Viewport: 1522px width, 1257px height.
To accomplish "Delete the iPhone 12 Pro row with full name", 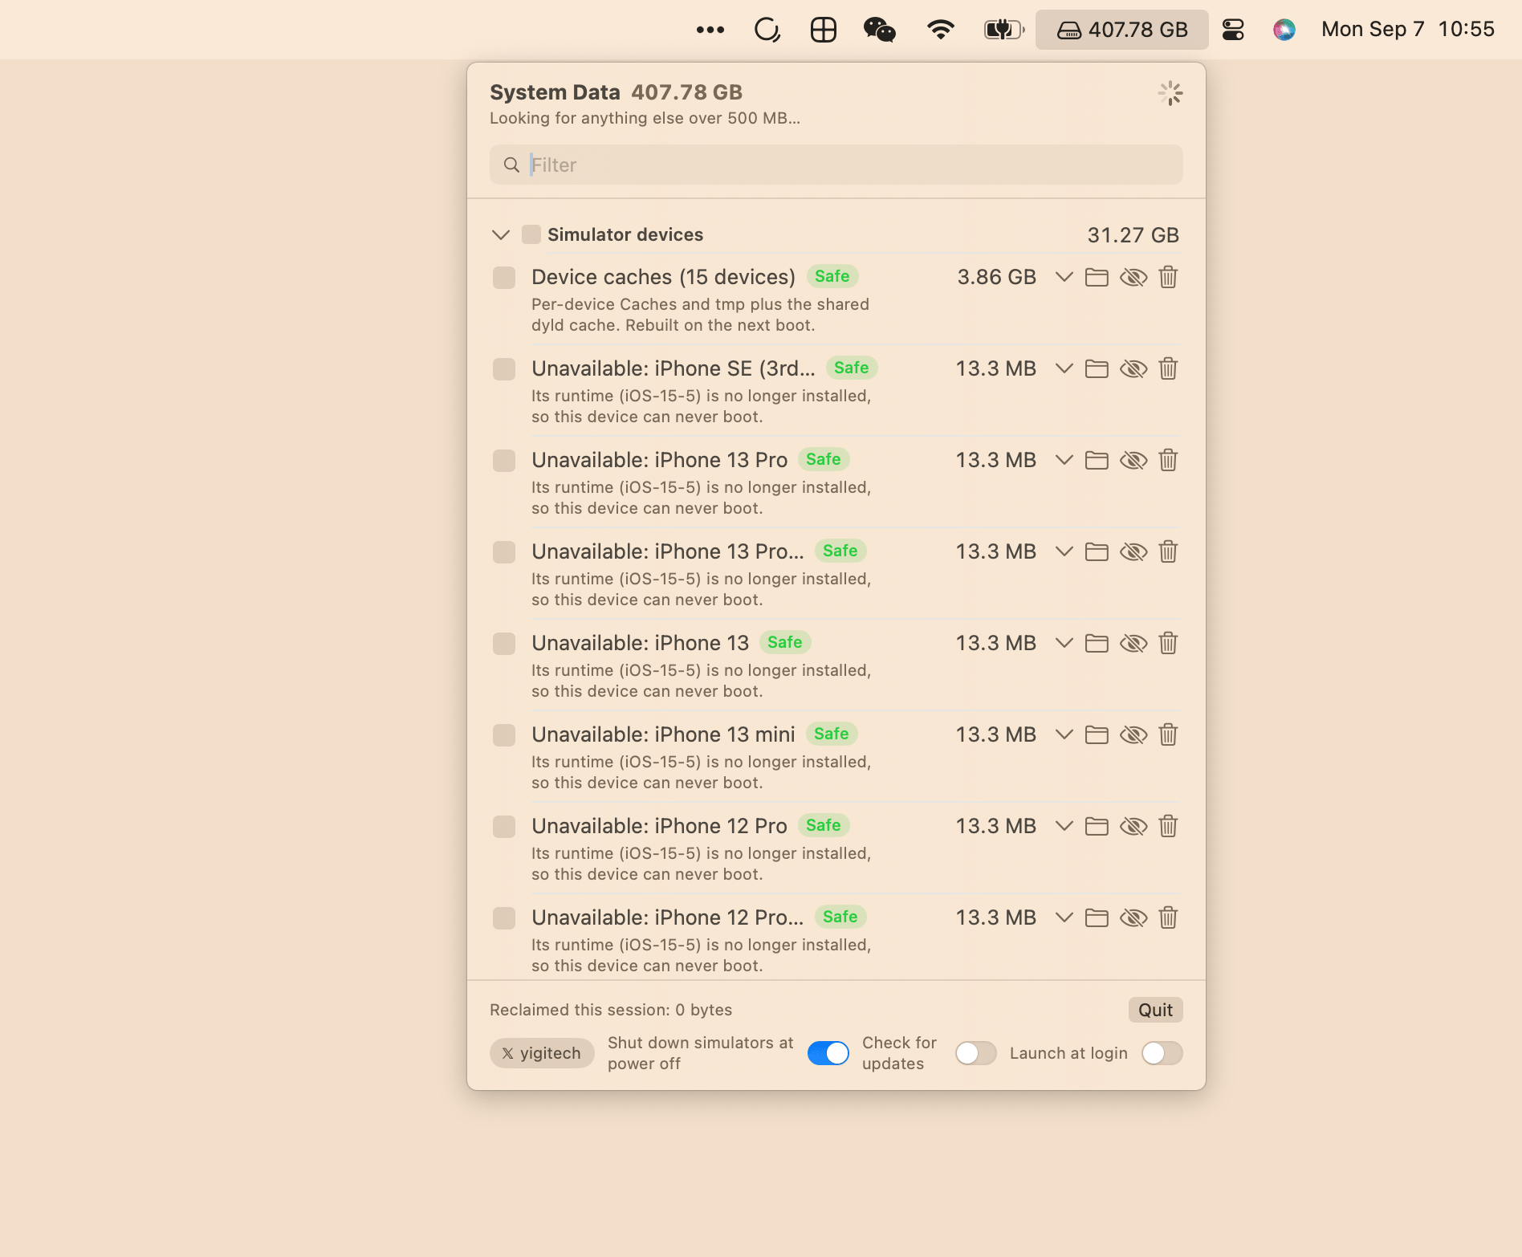I will 1169,827.
